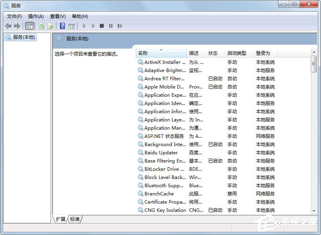321x235 pixels.
Task: Restart the service with the restart icon
Action: pos(120,26)
